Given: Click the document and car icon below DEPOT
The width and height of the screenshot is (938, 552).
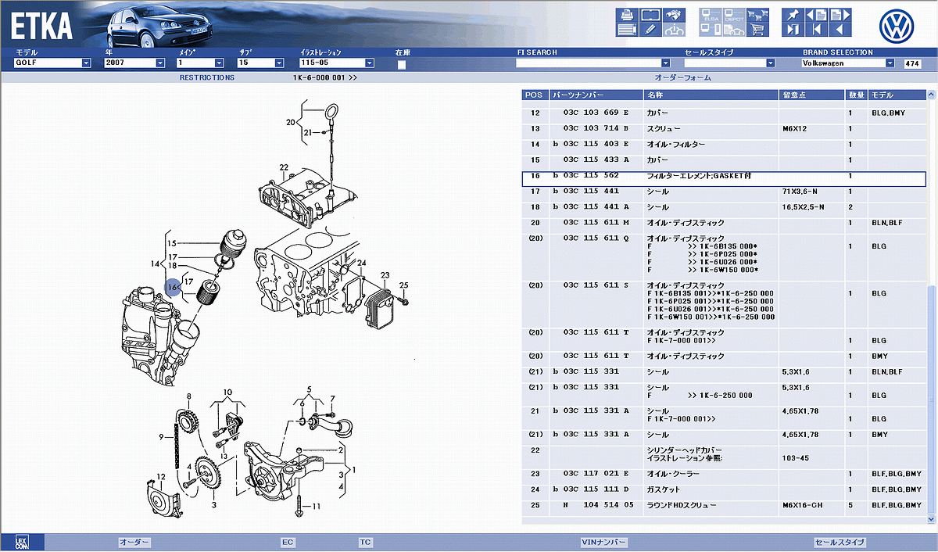Looking at the screenshot, I should point(734,30).
